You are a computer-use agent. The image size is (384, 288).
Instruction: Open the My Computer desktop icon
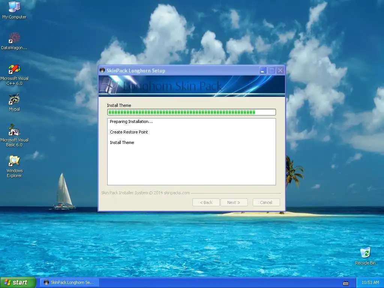[14, 10]
